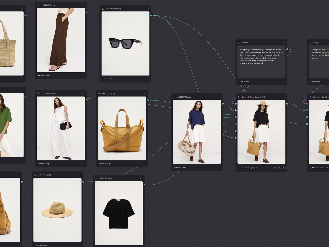Select the cn60680087.jpeg node title
Screen dimensions: 329x247
click(x=113, y=9)
